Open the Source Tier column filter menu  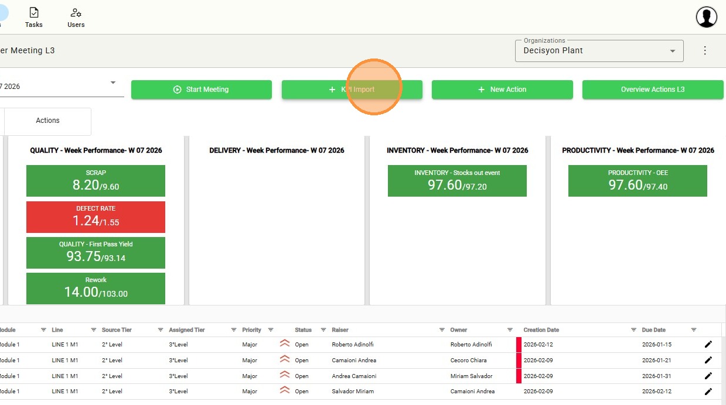[x=160, y=330]
